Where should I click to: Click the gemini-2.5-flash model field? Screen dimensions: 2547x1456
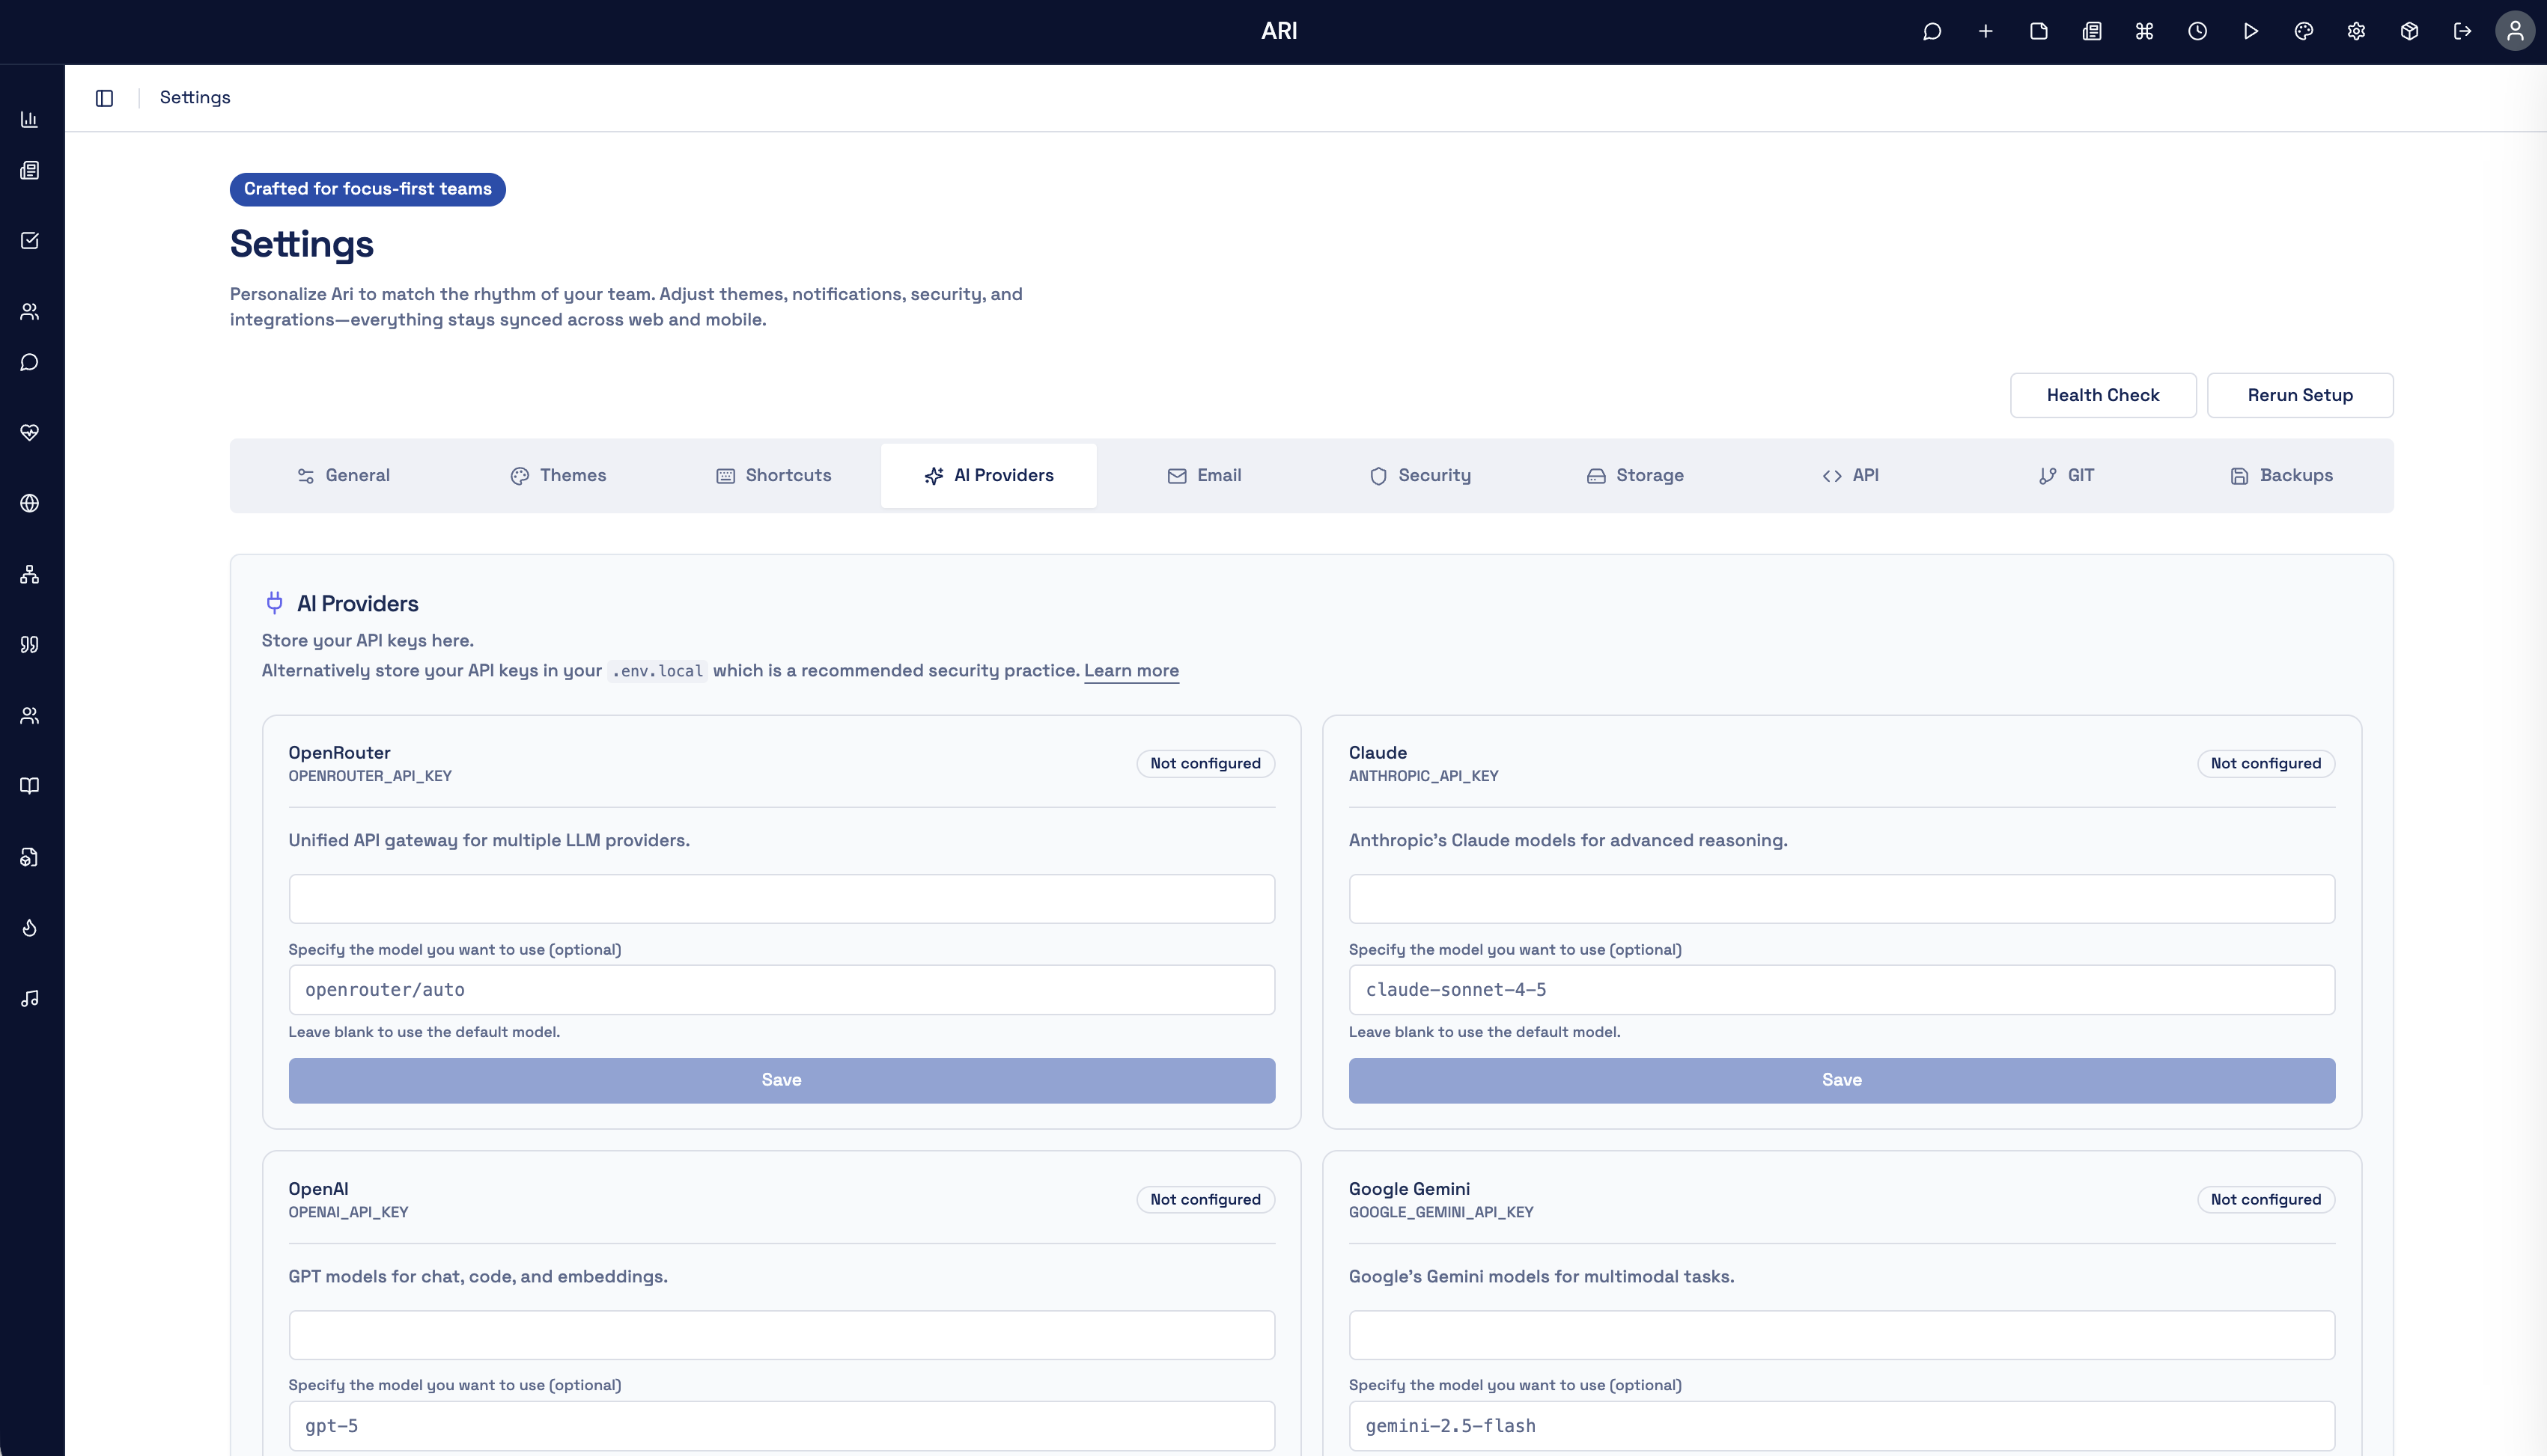(x=1842, y=1426)
